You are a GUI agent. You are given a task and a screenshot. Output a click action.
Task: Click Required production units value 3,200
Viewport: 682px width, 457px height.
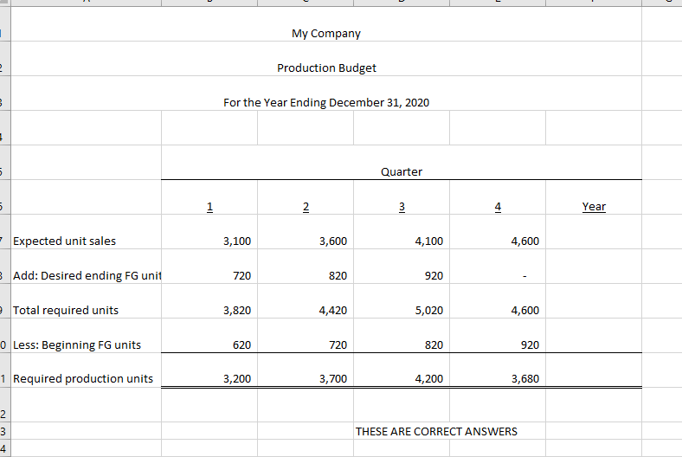point(209,370)
